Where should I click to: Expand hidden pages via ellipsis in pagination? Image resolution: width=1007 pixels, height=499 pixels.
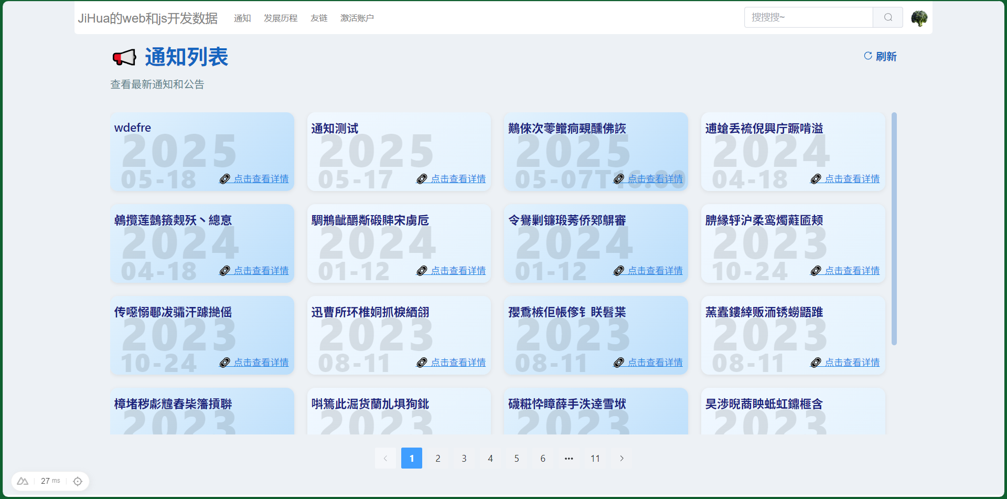[x=569, y=458]
